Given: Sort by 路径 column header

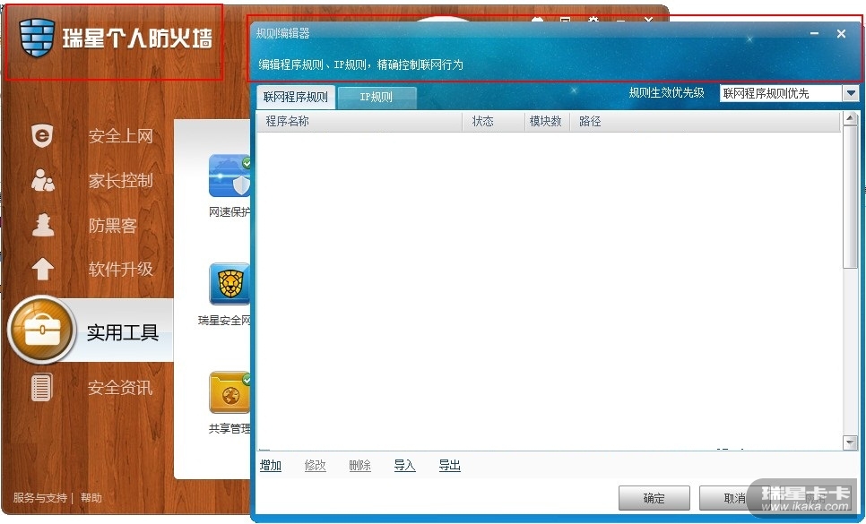Looking at the screenshot, I should coord(705,121).
